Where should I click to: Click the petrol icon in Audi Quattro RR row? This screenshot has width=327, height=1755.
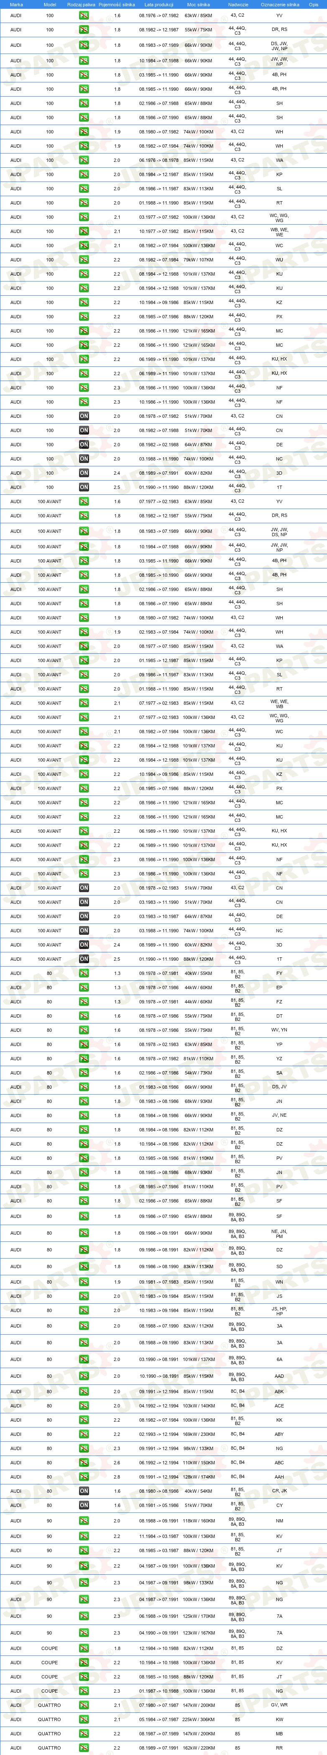(x=84, y=1748)
